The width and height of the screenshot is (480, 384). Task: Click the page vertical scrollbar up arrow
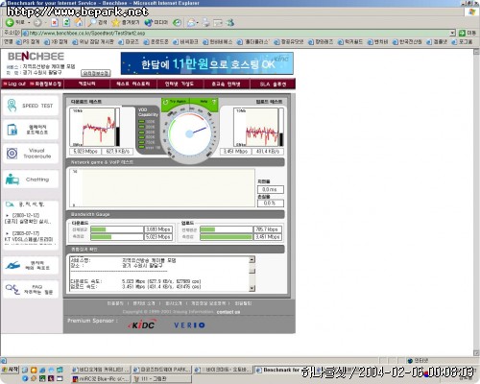[476, 52]
